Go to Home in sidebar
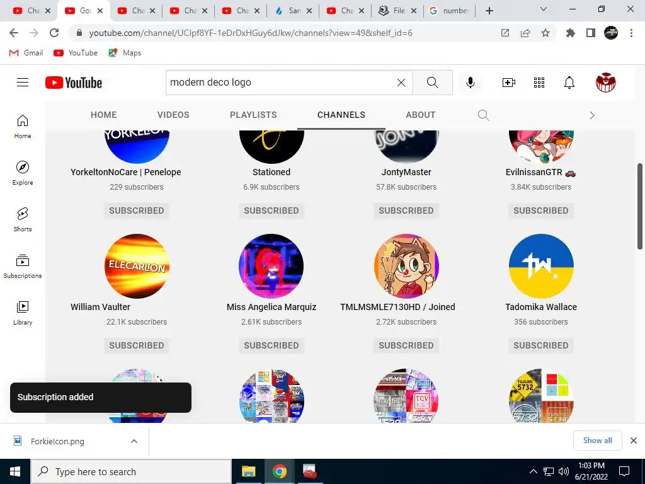The height and width of the screenshot is (484, 645). click(23, 126)
